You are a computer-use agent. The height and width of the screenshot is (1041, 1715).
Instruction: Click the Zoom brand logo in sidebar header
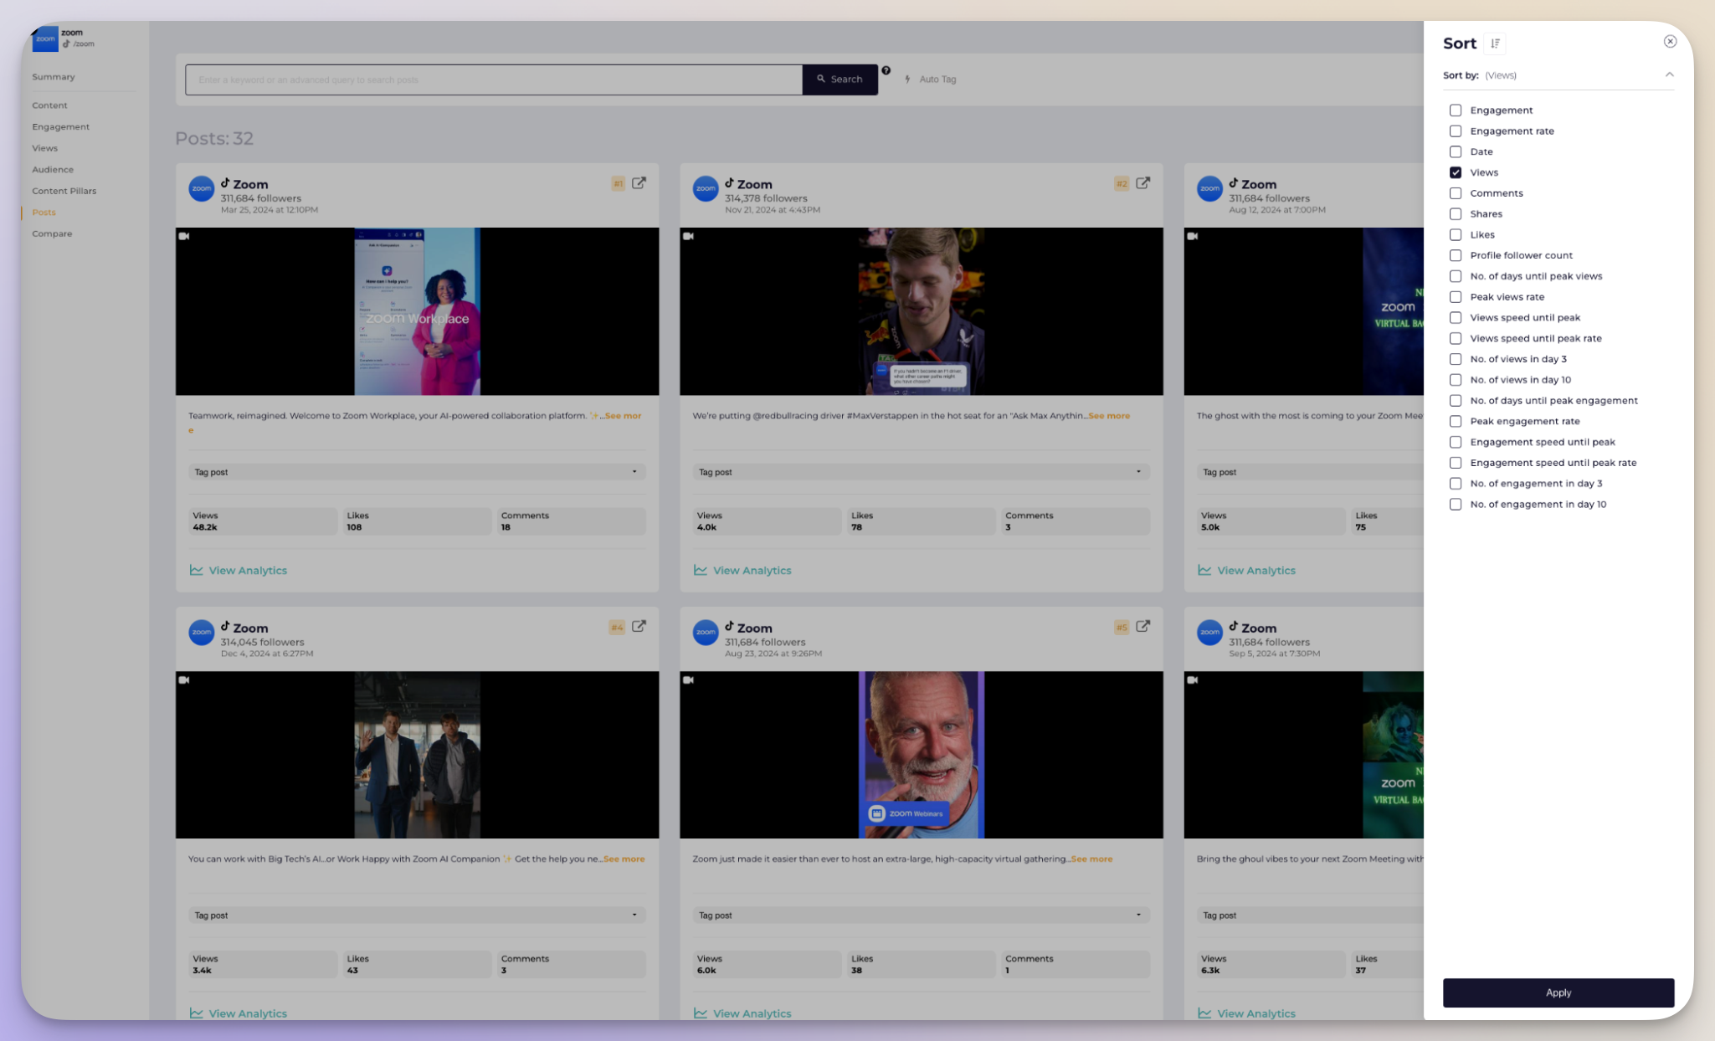[x=44, y=38]
